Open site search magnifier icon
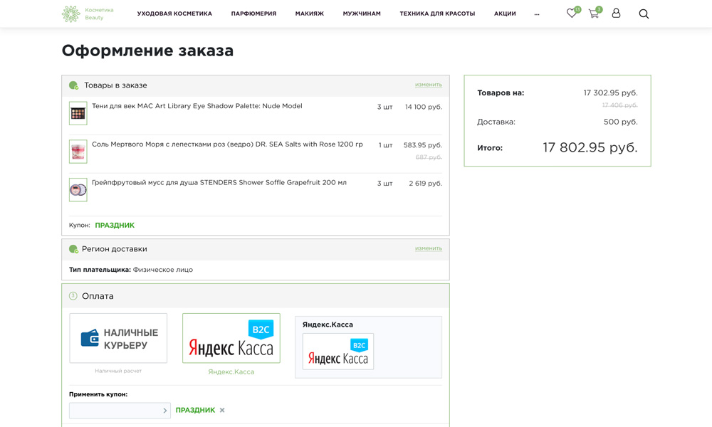The width and height of the screenshot is (712, 427). pos(644,14)
